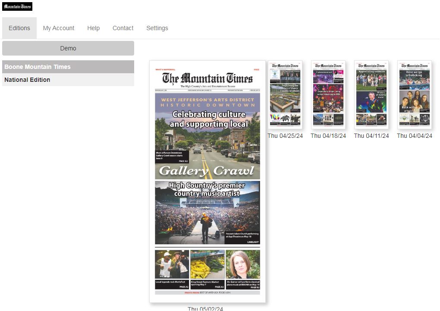Image resolution: width=440 pixels, height=311 pixels.
Task: Go to My Account tab
Action: point(59,28)
